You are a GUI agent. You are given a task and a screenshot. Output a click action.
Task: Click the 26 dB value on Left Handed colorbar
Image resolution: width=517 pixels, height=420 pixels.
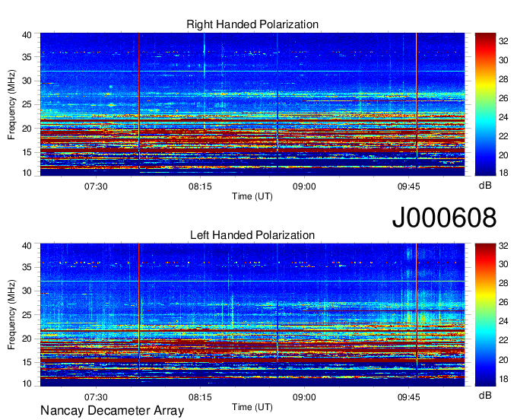pos(503,302)
